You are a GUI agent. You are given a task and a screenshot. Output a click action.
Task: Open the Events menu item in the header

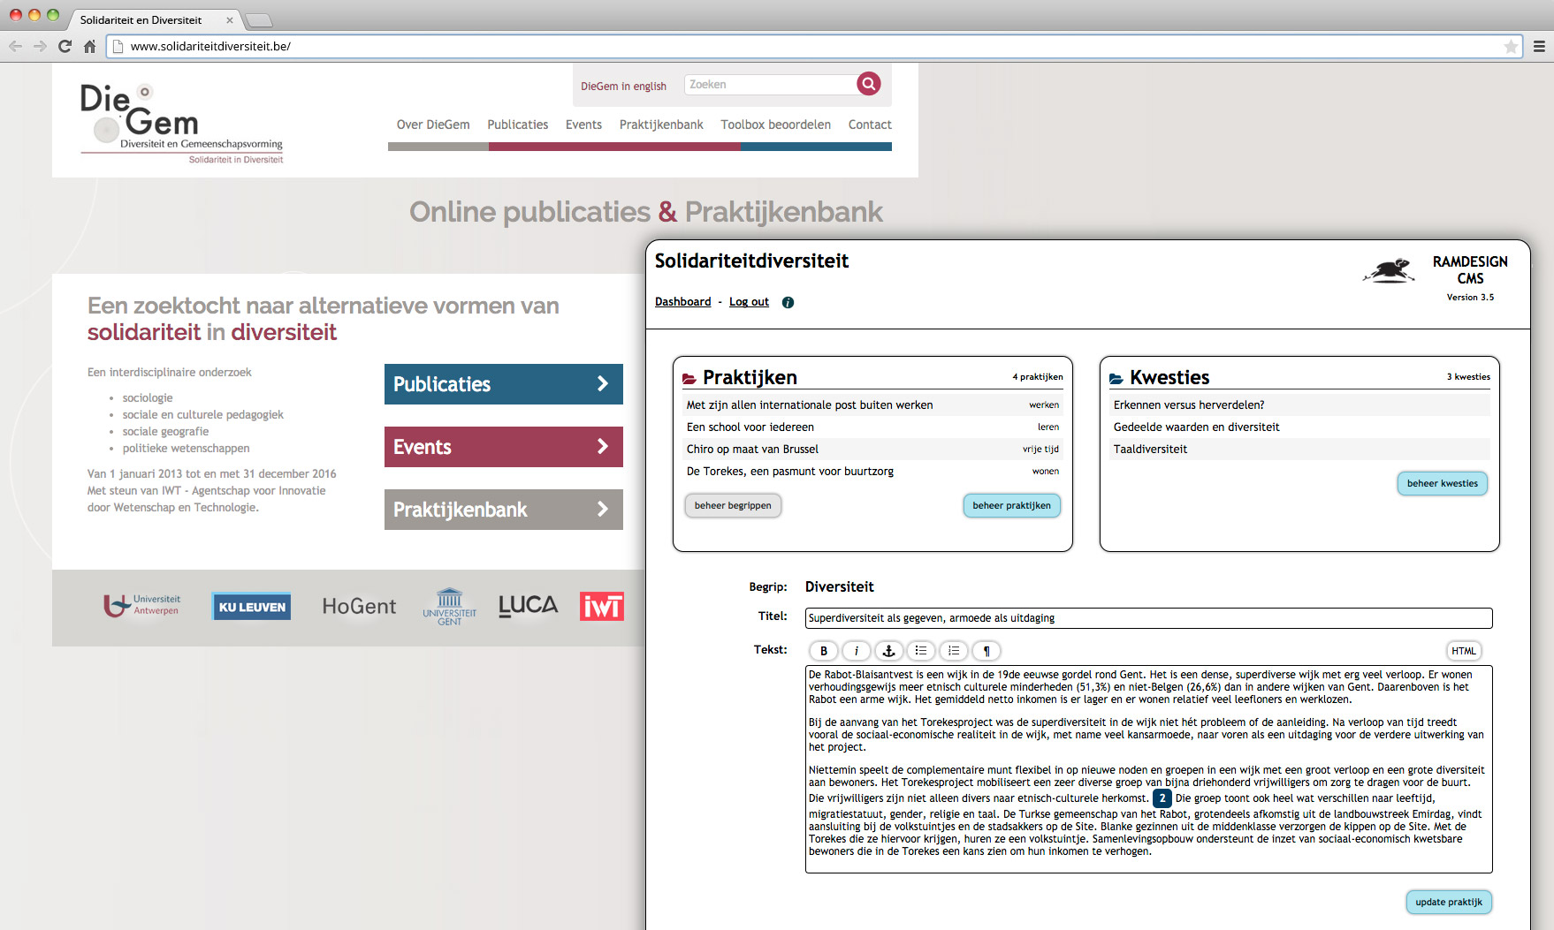point(583,125)
